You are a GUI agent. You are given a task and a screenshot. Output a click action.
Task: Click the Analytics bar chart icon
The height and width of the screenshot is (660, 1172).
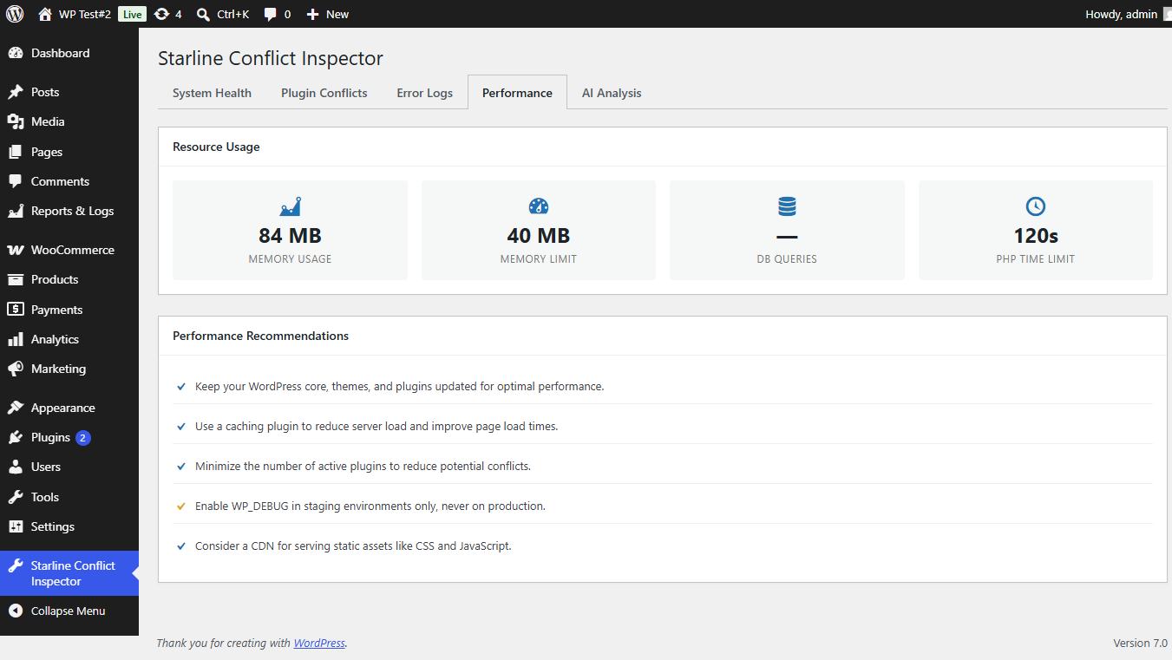16,339
